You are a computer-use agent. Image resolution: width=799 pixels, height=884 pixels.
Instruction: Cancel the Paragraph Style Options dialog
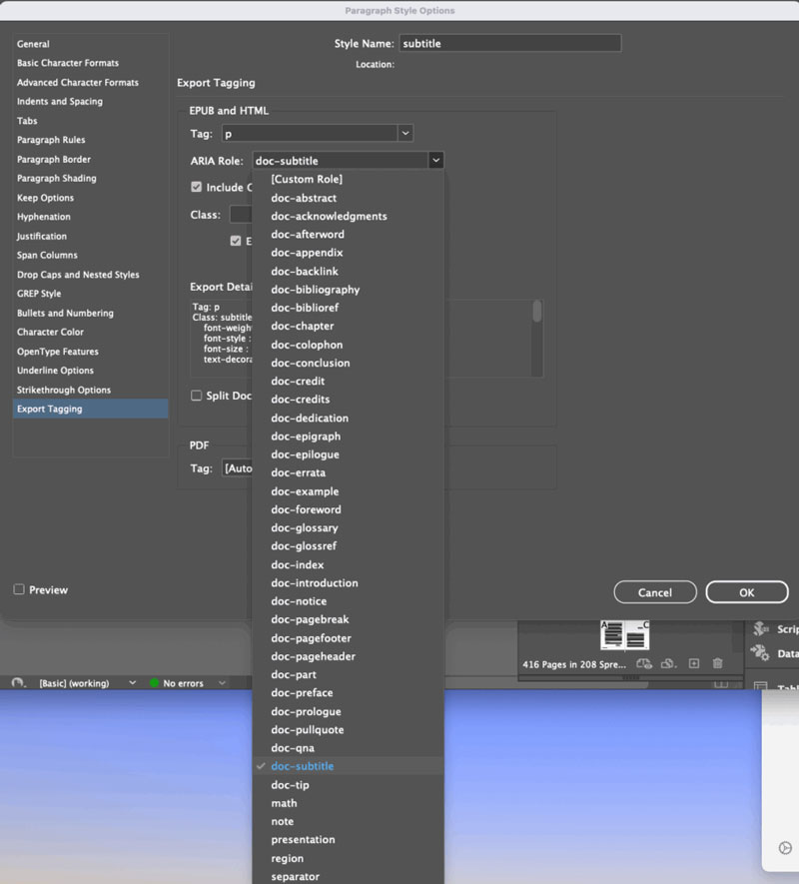655,591
